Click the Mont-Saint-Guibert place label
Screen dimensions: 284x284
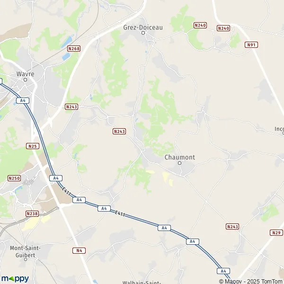click(x=25, y=252)
